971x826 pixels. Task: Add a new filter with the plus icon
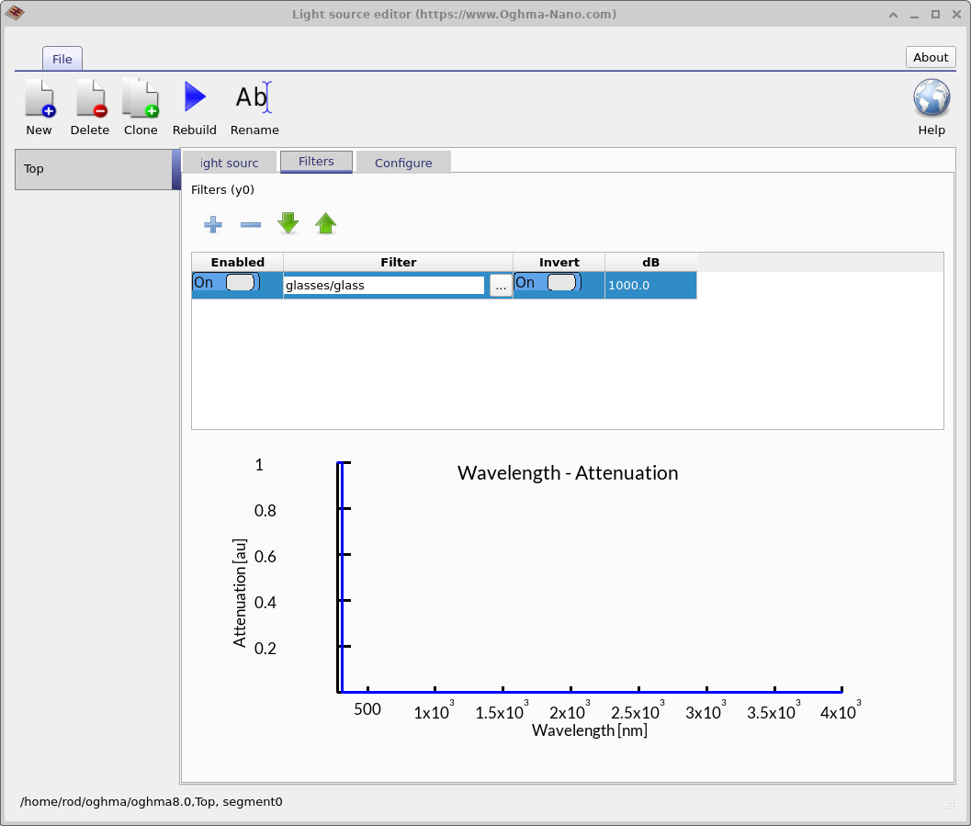pyautogui.click(x=212, y=223)
